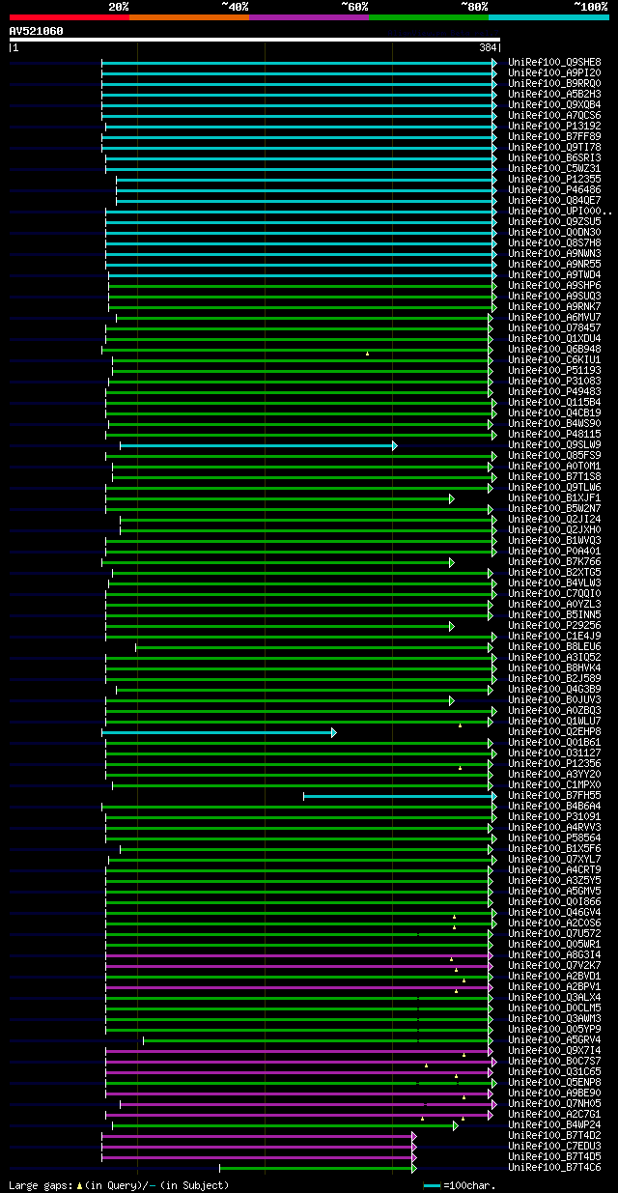Image resolution: width=618 pixels, height=1193 pixels.
Task: Open hit UniRef100_Q7NH05
Action: pyautogui.click(x=554, y=1104)
